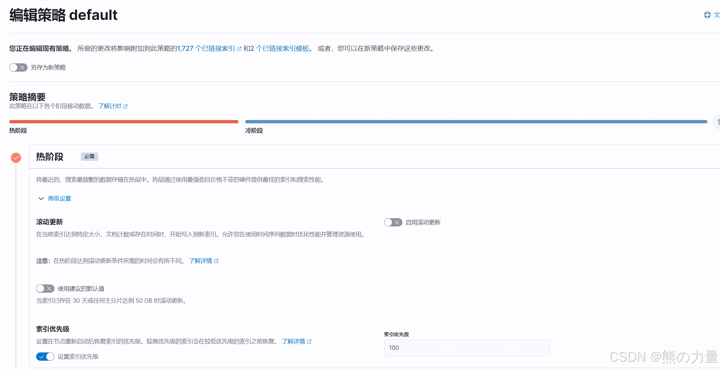Click external-link icon beside index priority 了解详情

tap(309, 342)
